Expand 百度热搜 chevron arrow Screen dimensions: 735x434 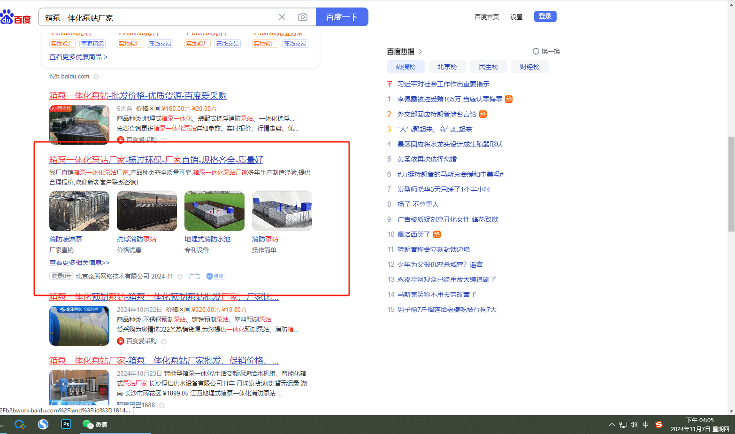click(420, 52)
